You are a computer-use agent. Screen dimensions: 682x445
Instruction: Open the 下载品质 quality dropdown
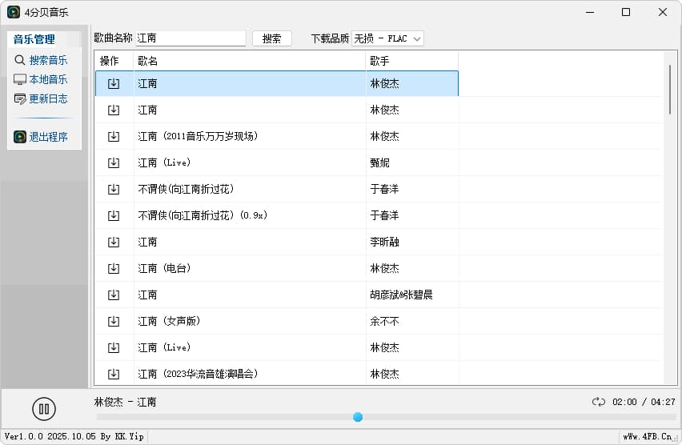pos(387,38)
